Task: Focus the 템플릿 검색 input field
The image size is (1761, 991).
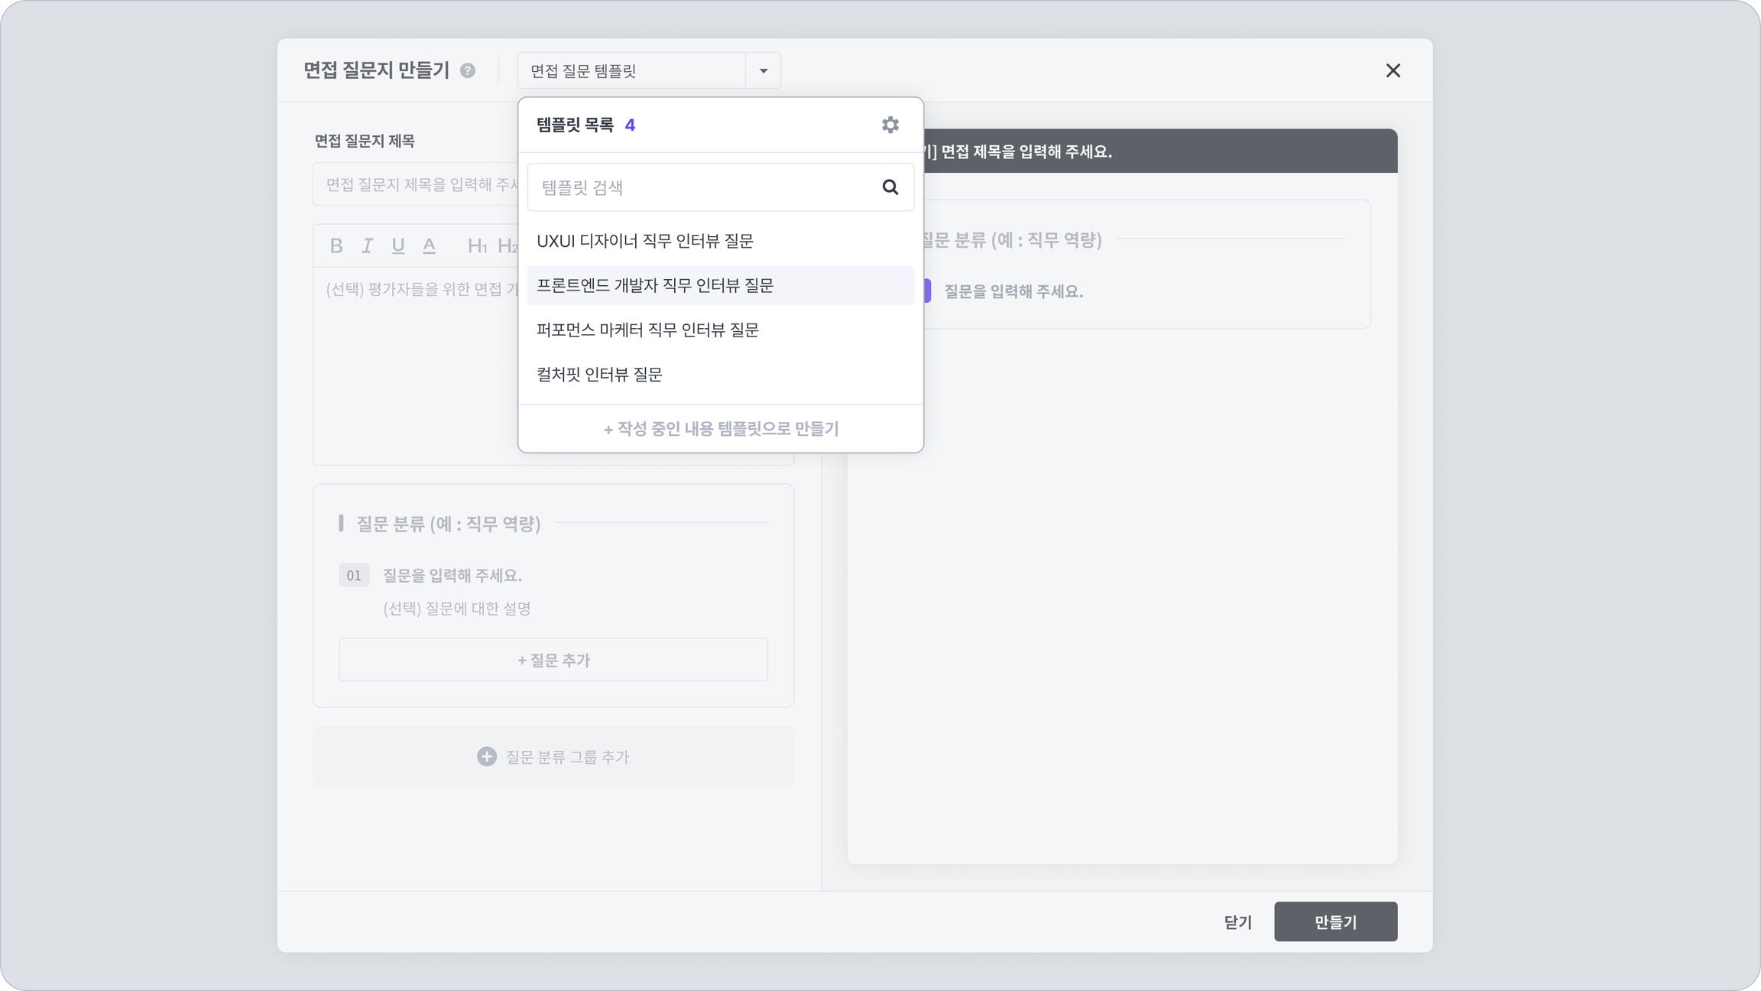Action: pyautogui.click(x=703, y=187)
